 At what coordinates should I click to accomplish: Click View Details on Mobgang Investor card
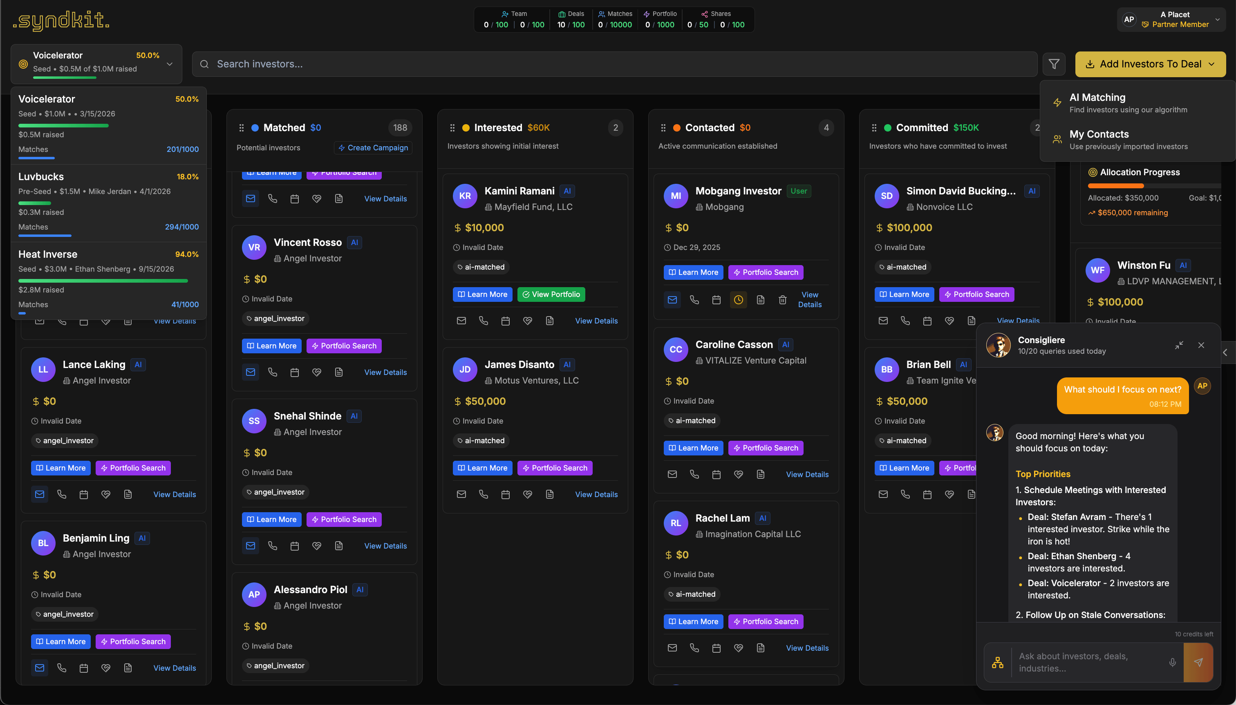(x=810, y=300)
